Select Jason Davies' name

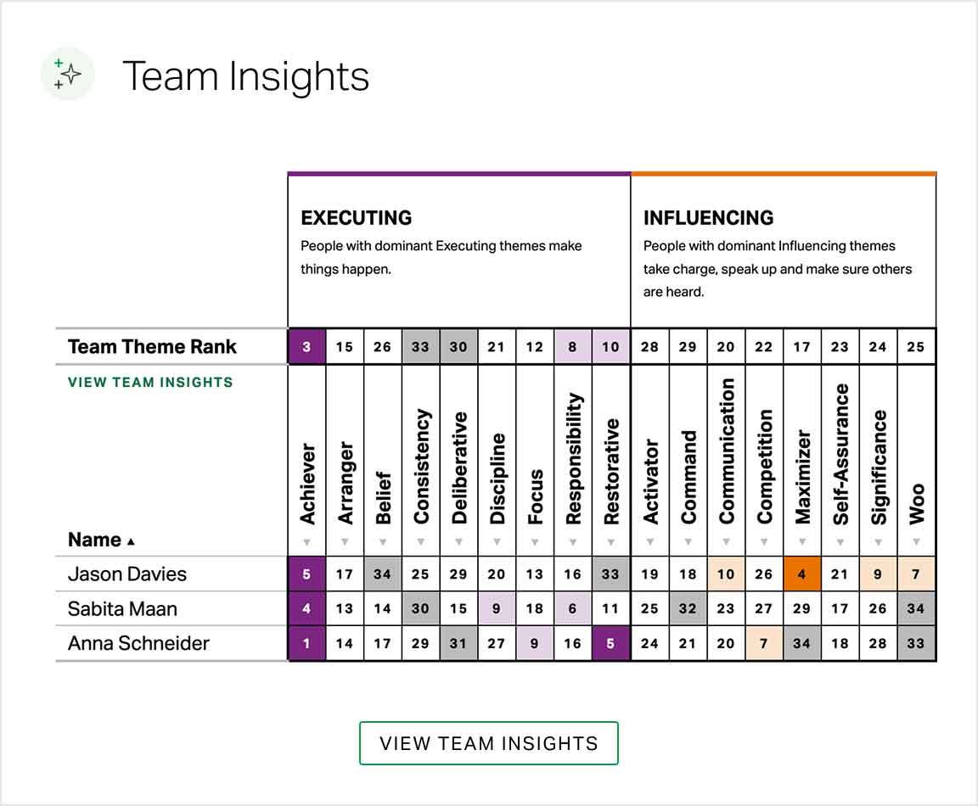coord(126,574)
